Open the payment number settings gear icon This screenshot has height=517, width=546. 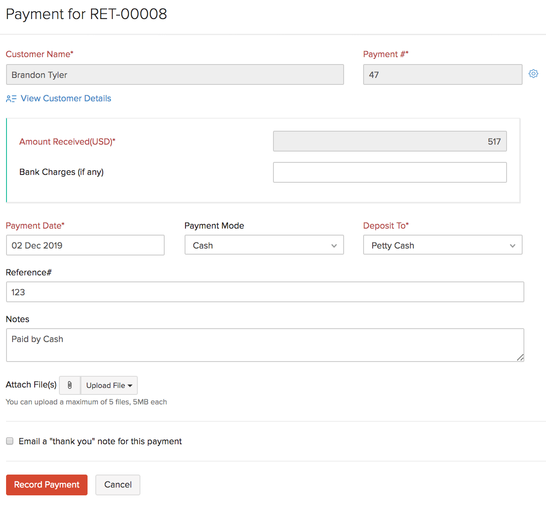[x=533, y=74]
